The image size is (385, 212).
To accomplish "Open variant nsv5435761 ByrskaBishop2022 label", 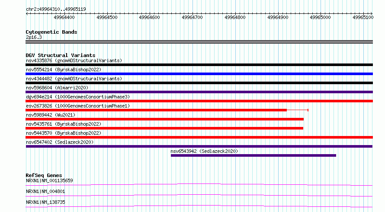I will [64, 124].
